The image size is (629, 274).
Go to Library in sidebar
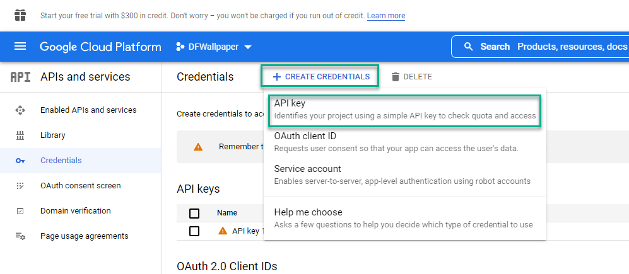point(52,135)
